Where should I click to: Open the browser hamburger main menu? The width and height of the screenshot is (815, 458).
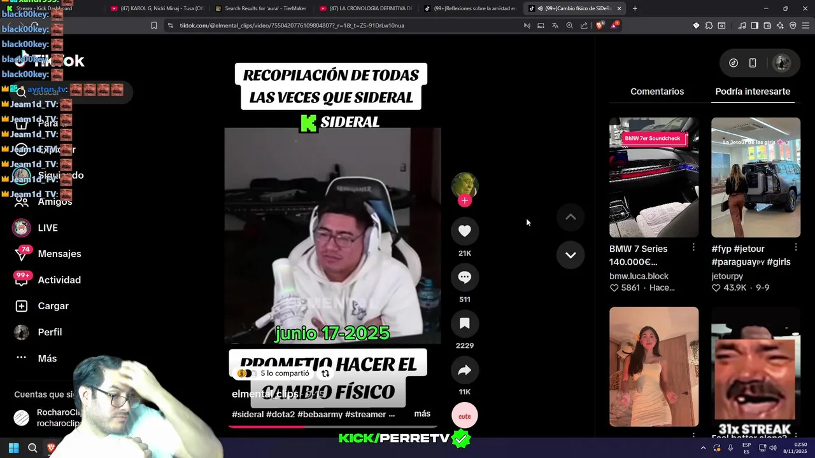coord(806,25)
